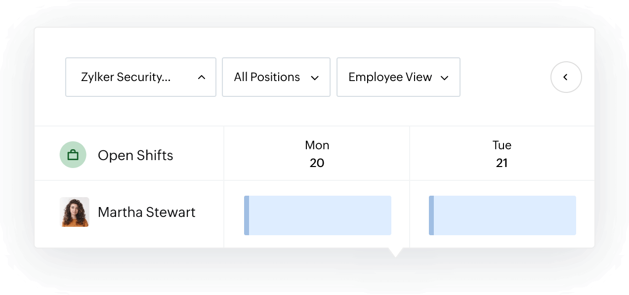Click the collapse chevron on Zylker Security filter

201,77
